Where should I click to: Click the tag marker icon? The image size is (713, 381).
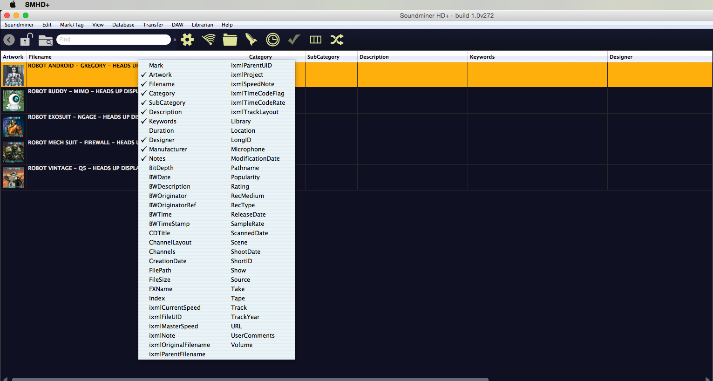click(x=251, y=40)
